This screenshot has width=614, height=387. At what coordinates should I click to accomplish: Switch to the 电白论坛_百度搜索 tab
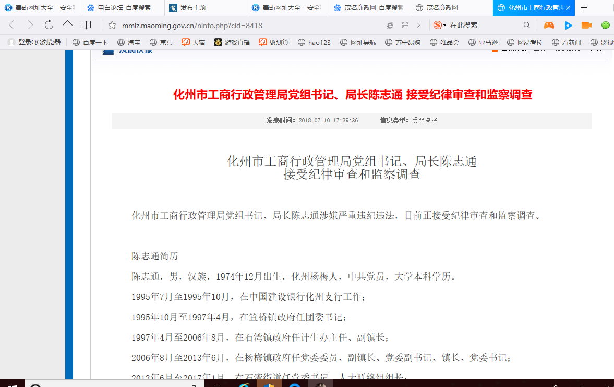(x=123, y=8)
